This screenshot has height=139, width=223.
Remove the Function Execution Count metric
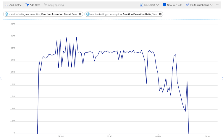(x=80, y=14)
